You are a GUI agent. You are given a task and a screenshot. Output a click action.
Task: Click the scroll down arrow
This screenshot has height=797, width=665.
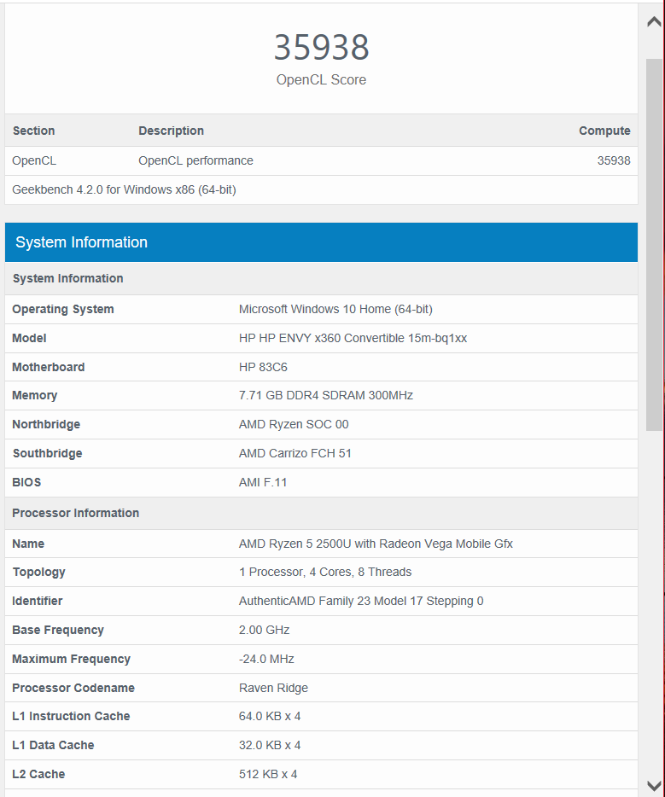click(x=654, y=785)
